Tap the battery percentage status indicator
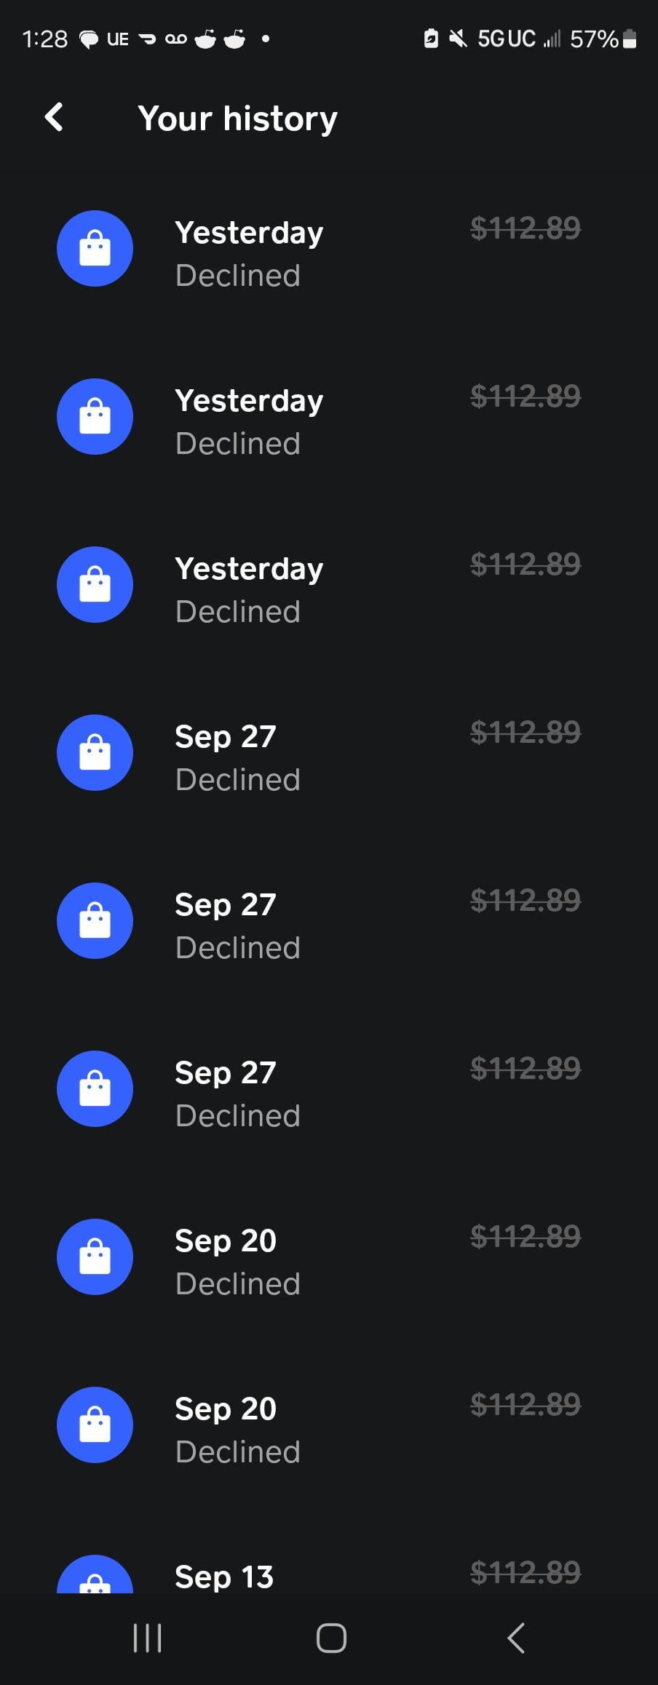 [x=593, y=39]
